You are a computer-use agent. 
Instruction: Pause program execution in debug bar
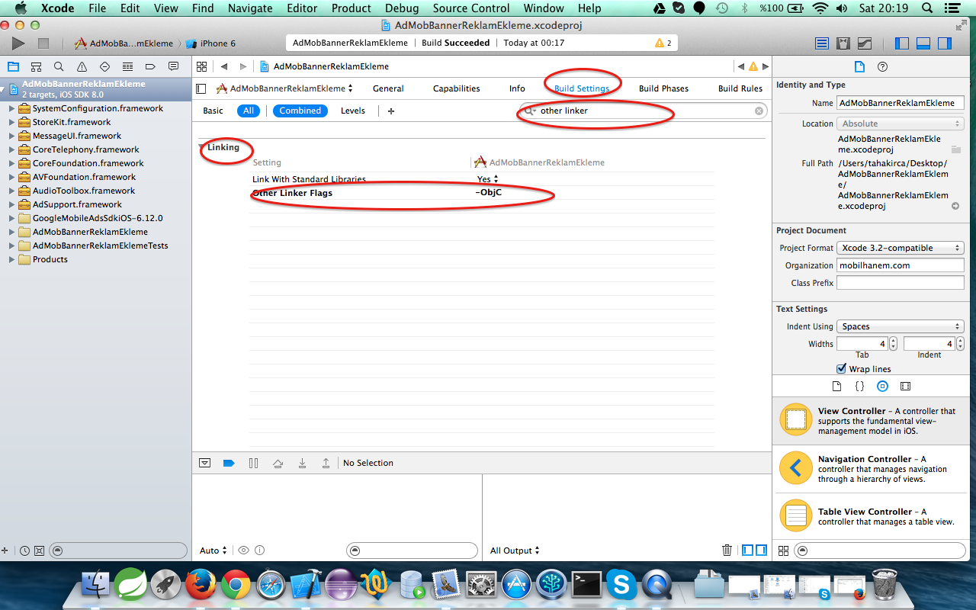click(x=254, y=463)
